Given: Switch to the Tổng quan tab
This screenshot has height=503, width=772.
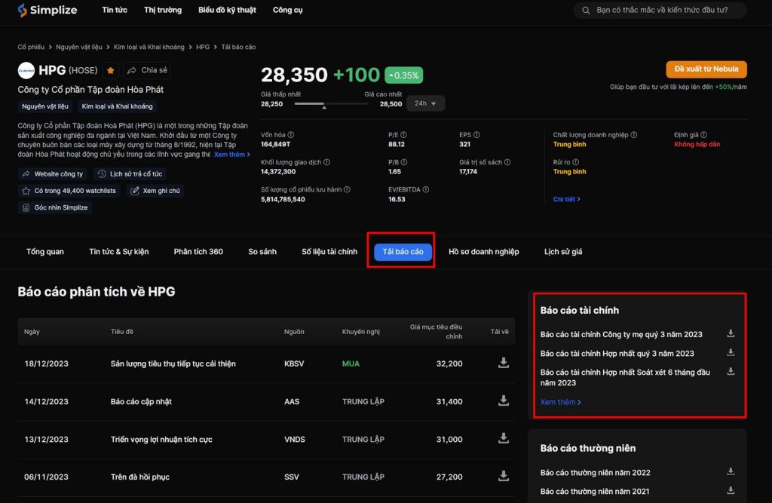Looking at the screenshot, I should [x=45, y=252].
